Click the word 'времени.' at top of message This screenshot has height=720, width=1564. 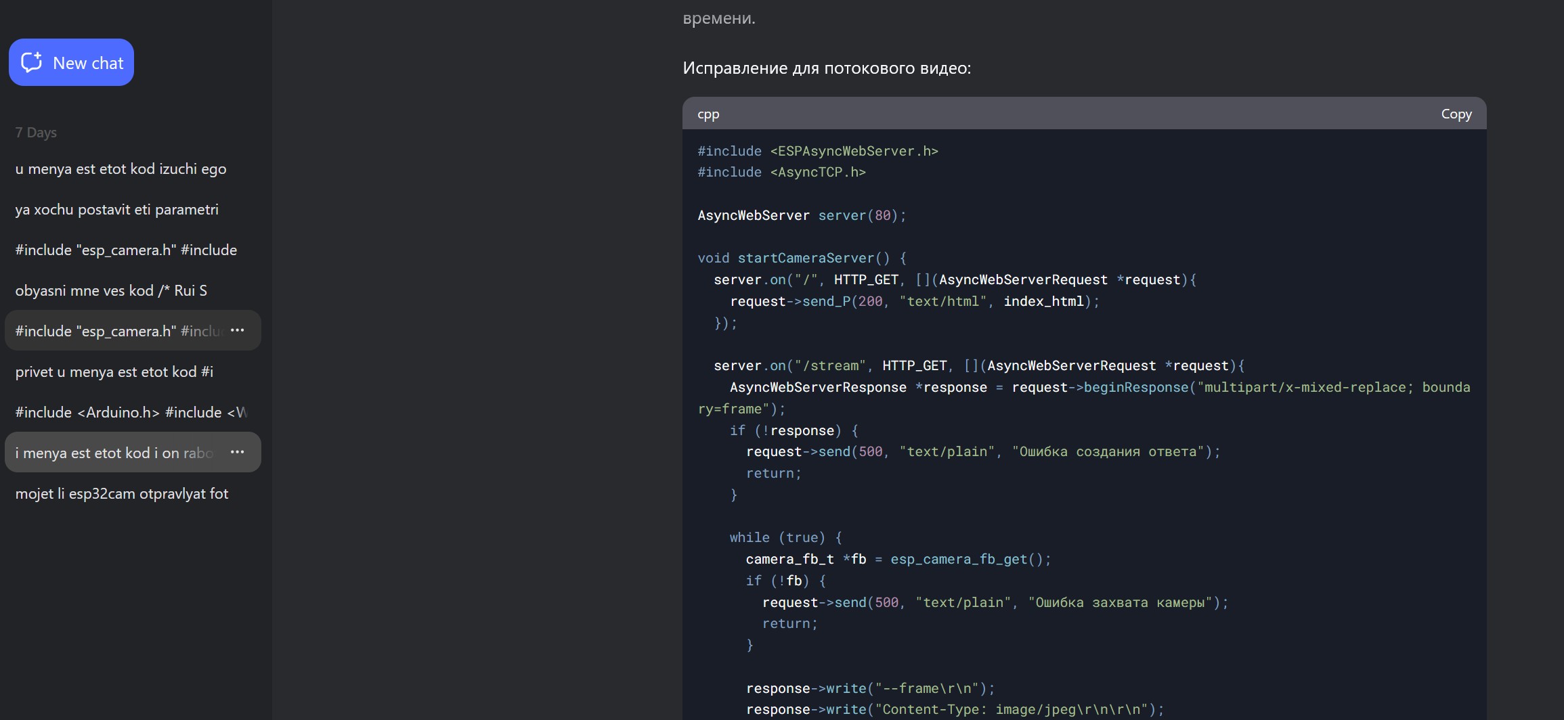pyautogui.click(x=719, y=18)
